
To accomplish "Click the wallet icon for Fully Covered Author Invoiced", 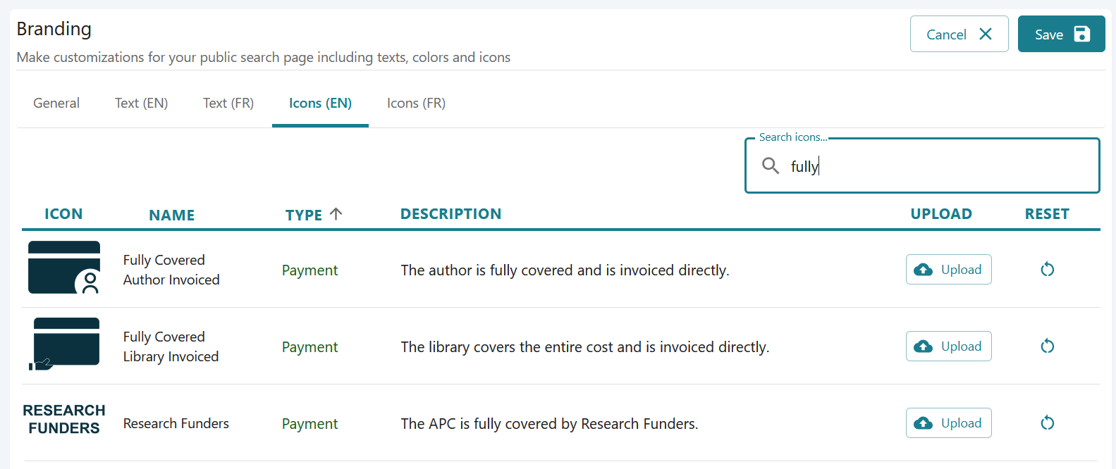I will [x=63, y=268].
